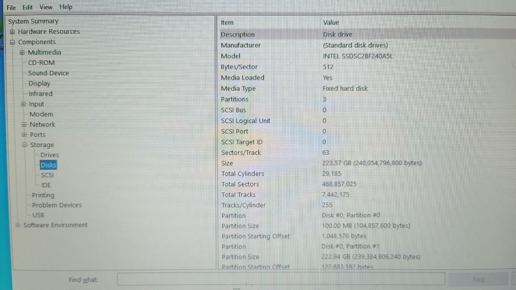Image resolution: width=516 pixels, height=290 pixels.
Task: Click the Find button
Action: click(478, 279)
